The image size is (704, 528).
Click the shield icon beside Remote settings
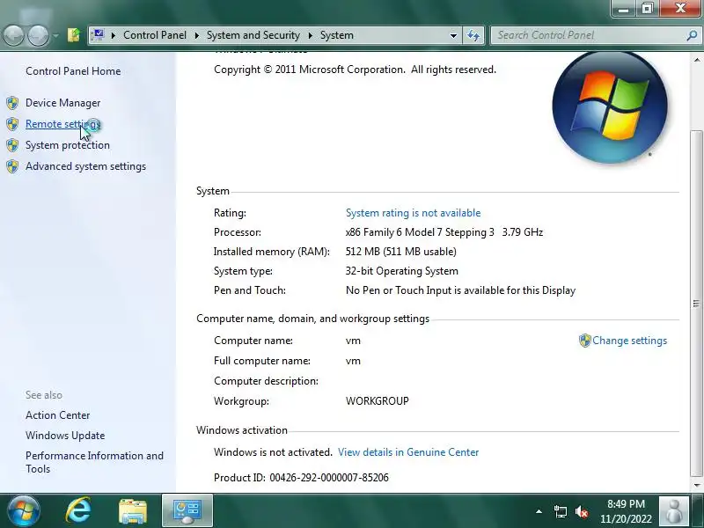[12, 124]
